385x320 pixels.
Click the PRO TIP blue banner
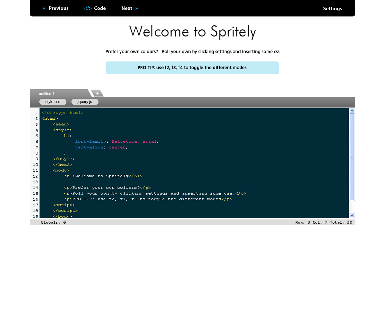coord(192,68)
